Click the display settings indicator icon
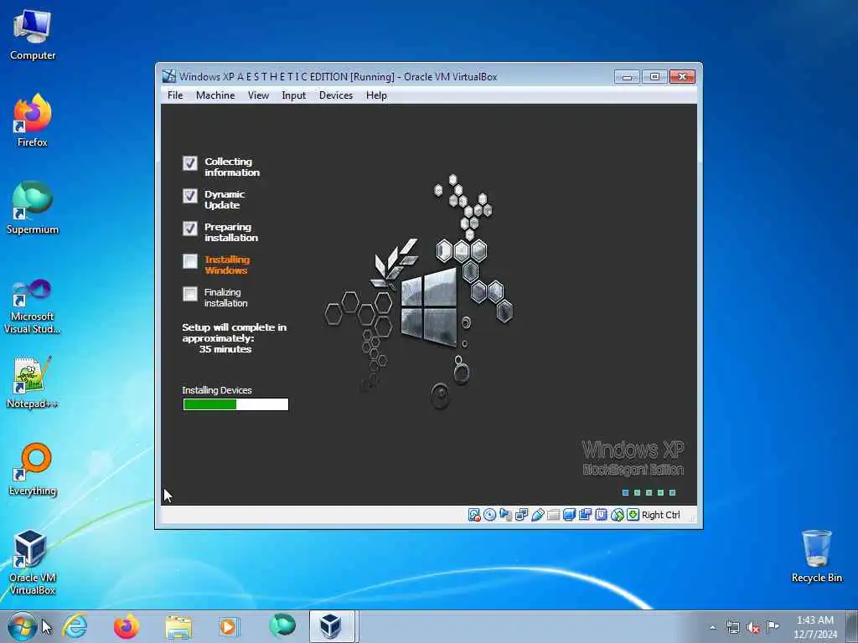 click(x=569, y=515)
